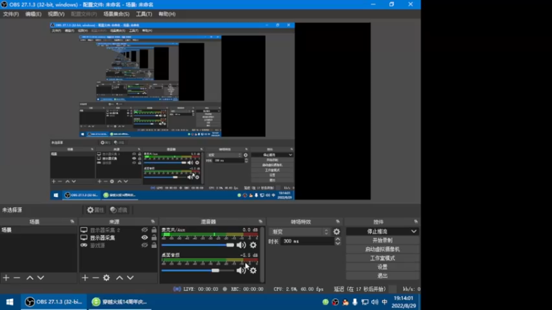The height and width of the screenshot is (310, 552).
Task: Remove the selected source with the minus icon
Action: [95, 278]
